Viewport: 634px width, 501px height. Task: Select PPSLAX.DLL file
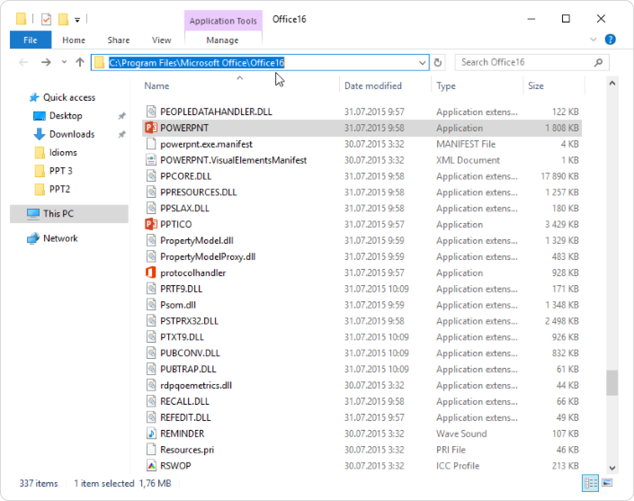pos(362,208)
